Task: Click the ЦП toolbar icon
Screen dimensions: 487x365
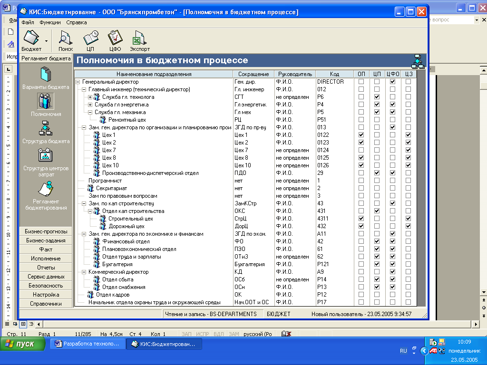Action: 90,38
